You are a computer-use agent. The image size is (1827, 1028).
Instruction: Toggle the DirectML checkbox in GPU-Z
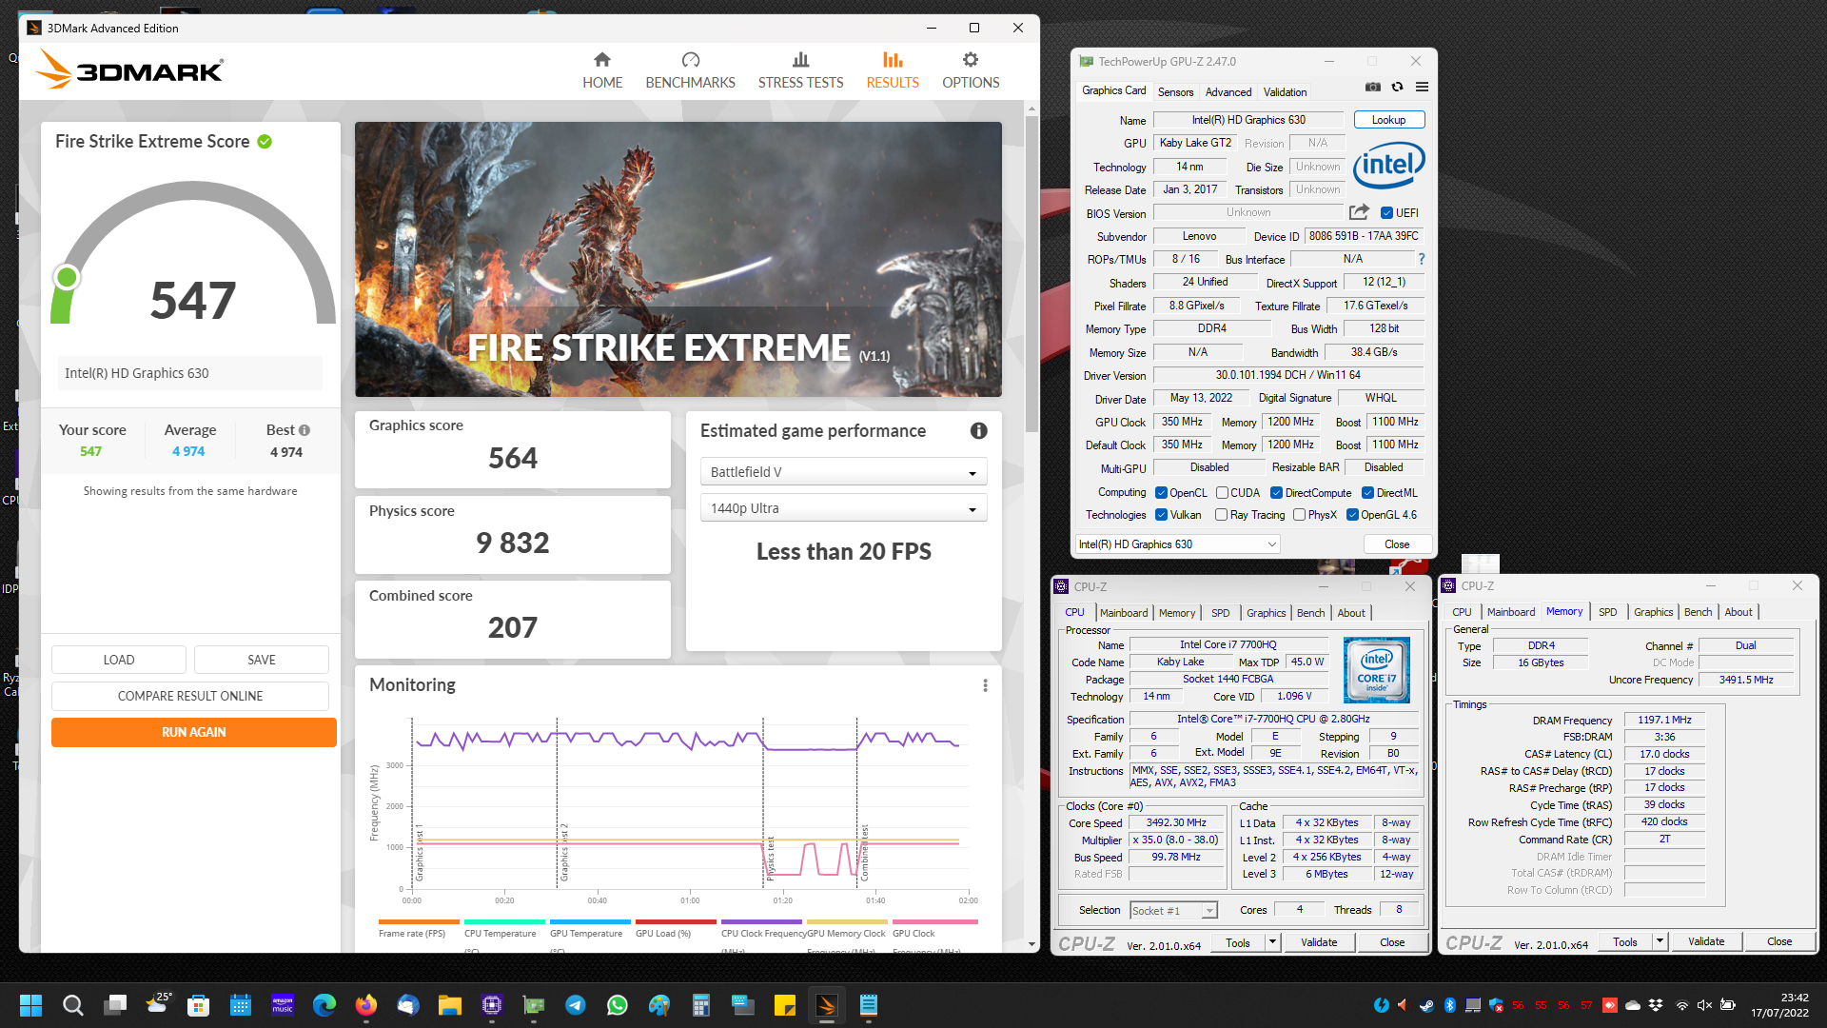click(x=1367, y=493)
